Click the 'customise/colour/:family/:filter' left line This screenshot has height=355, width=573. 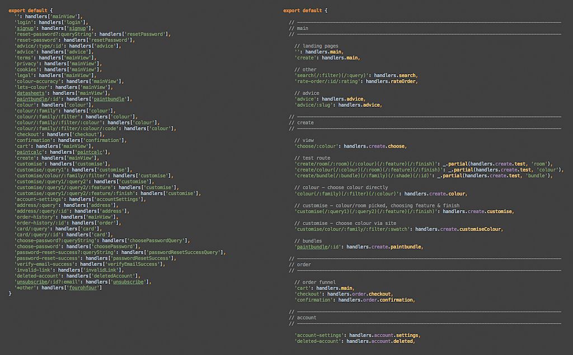pyautogui.click(x=94, y=175)
